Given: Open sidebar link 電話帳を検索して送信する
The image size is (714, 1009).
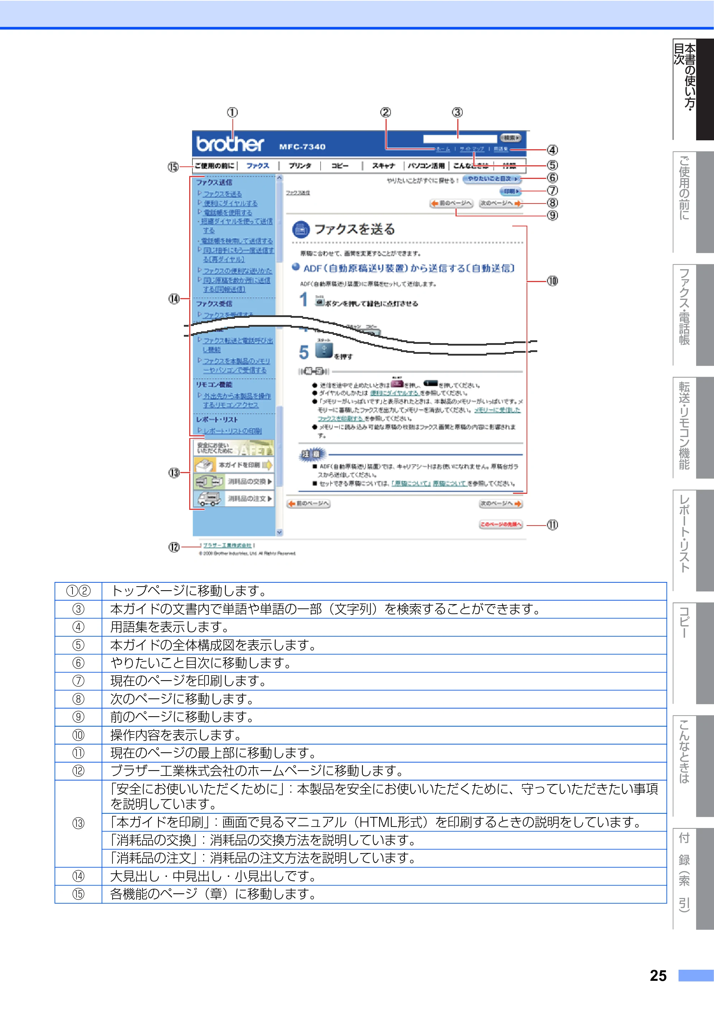Looking at the screenshot, I should pos(237,241).
